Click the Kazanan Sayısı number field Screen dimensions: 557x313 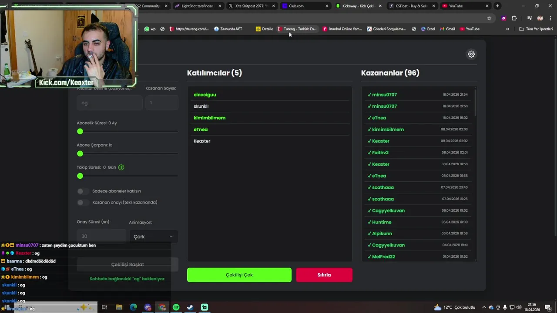click(x=162, y=103)
